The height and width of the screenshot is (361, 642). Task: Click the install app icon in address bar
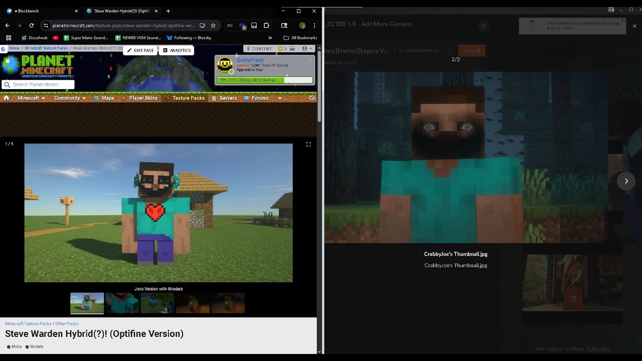coord(203,26)
